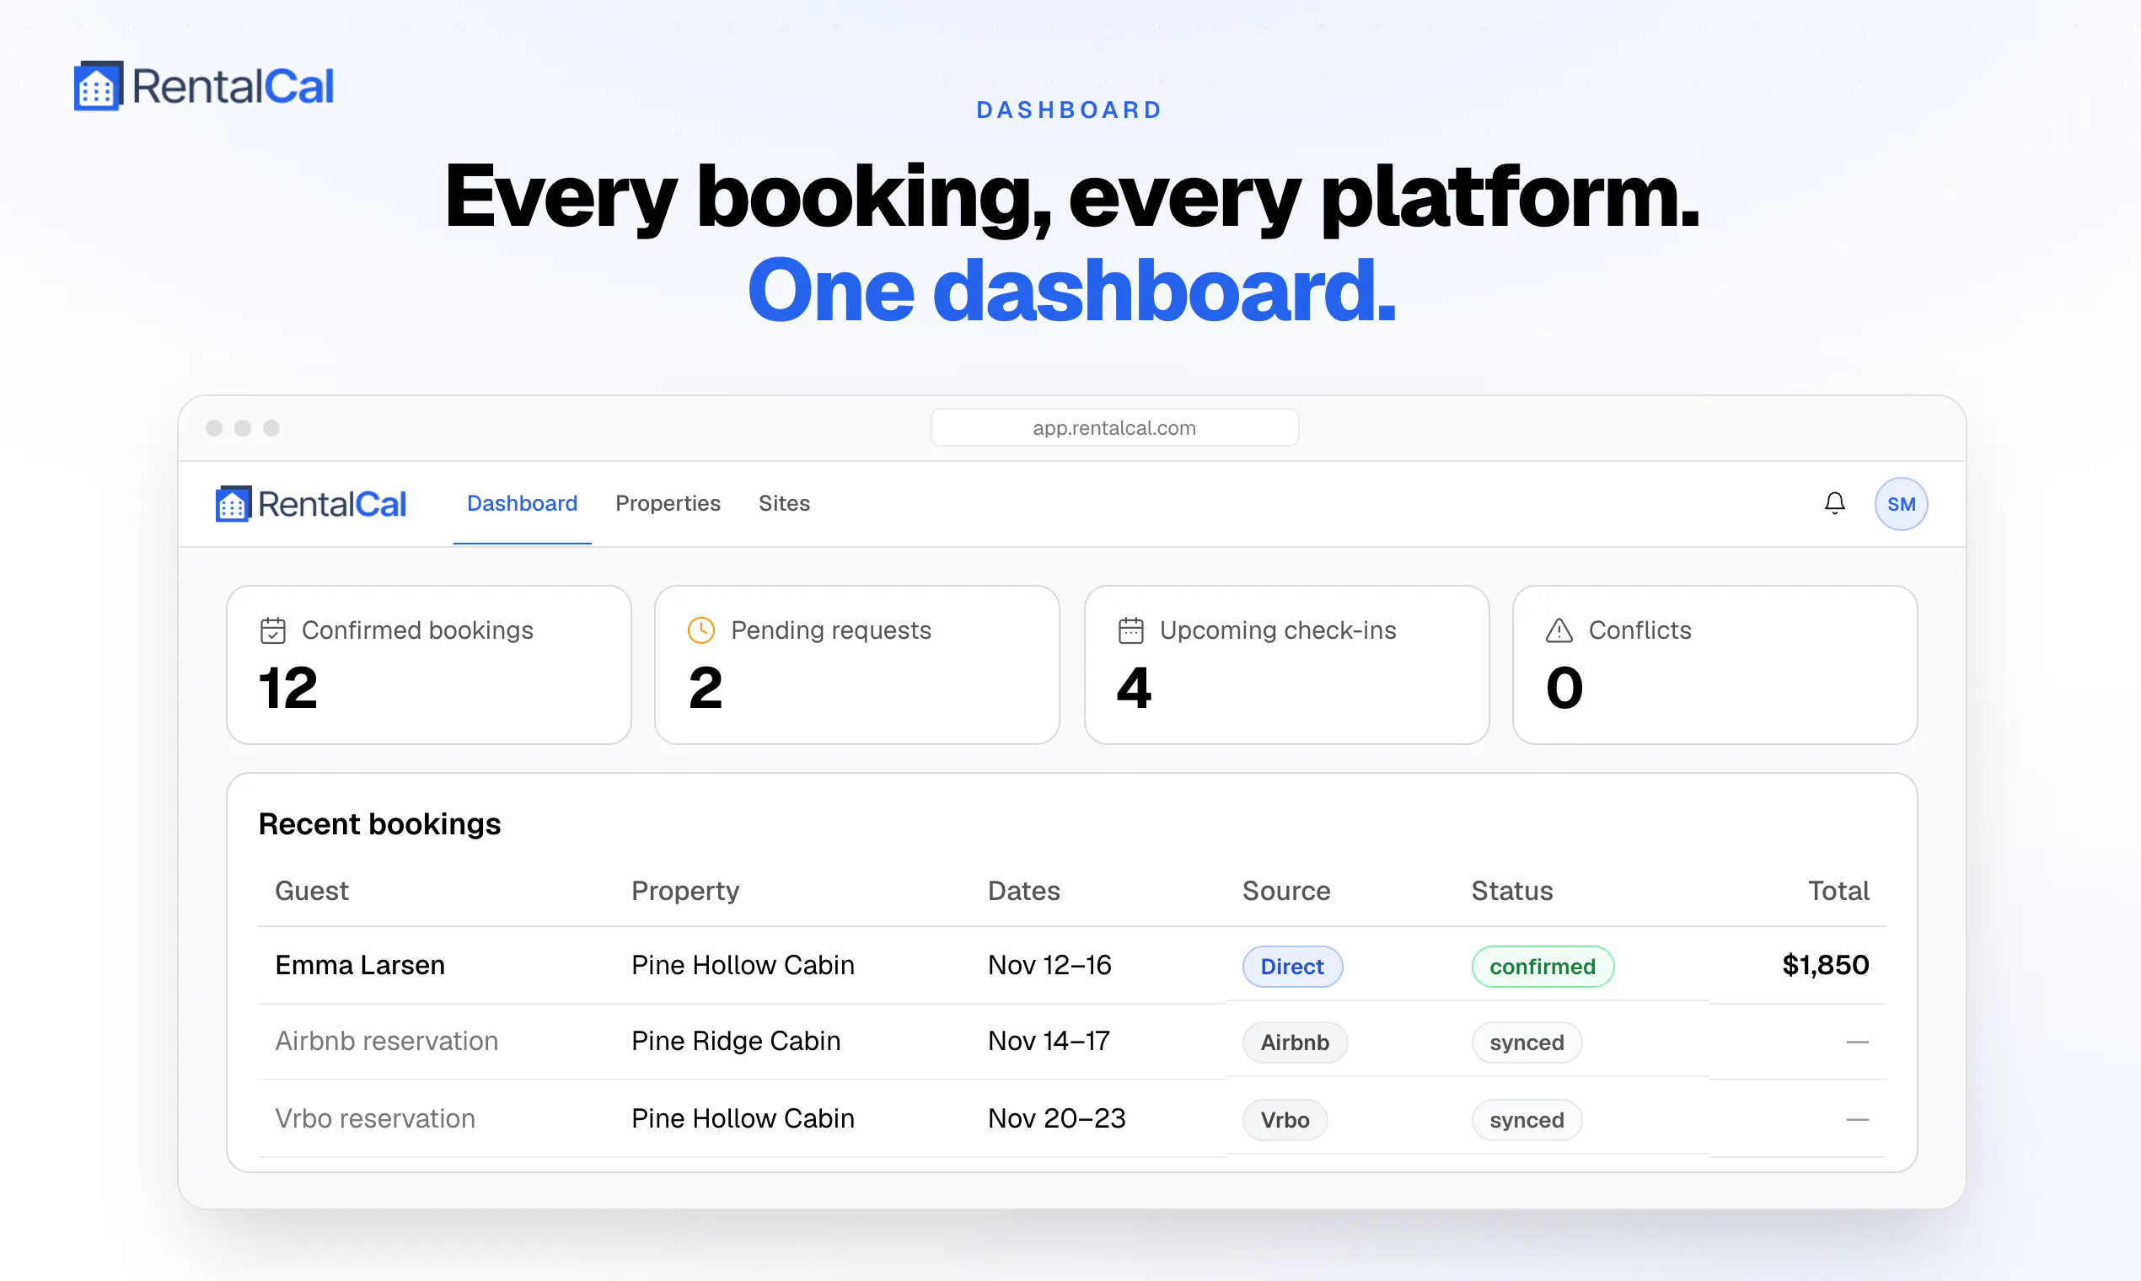Click the DASHBOARD label above headline
The width and height of the screenshot is (2141, 1281).
coord(1070,110)
